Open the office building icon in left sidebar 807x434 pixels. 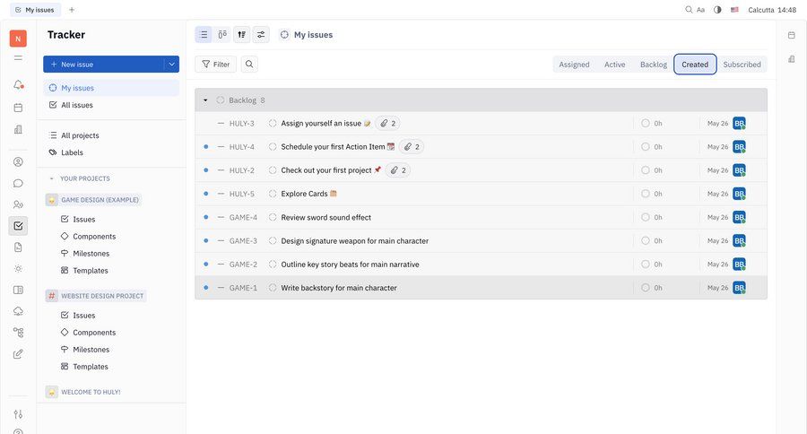(x=18, y=129)
